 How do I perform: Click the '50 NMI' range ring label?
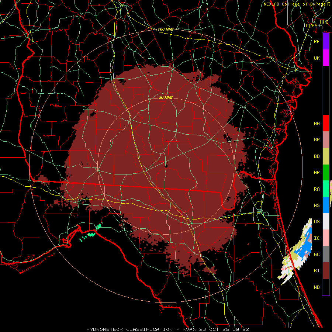pyautogui.click(x=166, y=97)
